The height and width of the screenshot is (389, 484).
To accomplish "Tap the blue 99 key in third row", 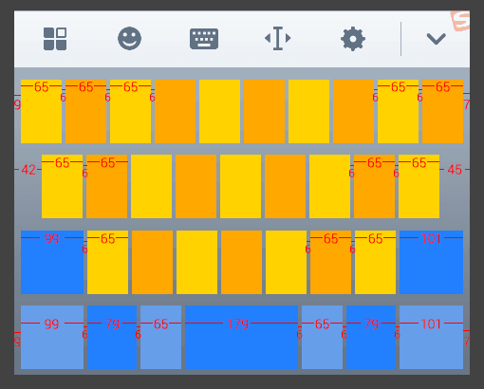I will point(52,262).
